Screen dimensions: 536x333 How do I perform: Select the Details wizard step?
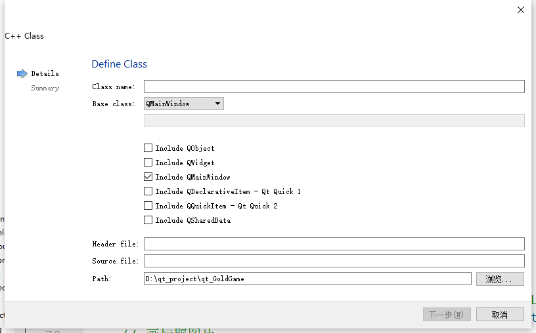pyautogui.click(x=45, y=73)
